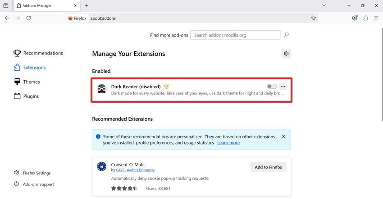Open Recommendations in the sidebar
Screen dimensions: 383x199
(38, 53)
